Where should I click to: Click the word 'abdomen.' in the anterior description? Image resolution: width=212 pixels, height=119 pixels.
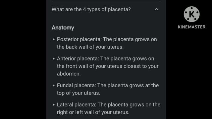(69, 74)
